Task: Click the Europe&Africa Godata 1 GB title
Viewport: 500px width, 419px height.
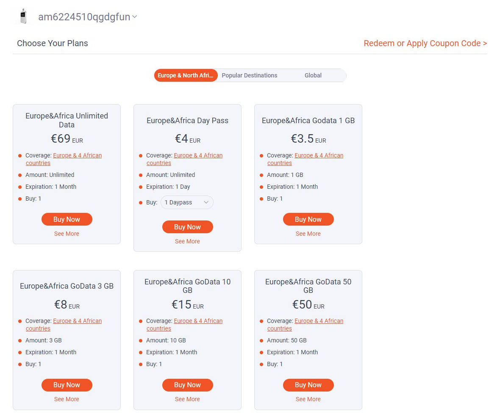Action: click(x=308, y=121)
